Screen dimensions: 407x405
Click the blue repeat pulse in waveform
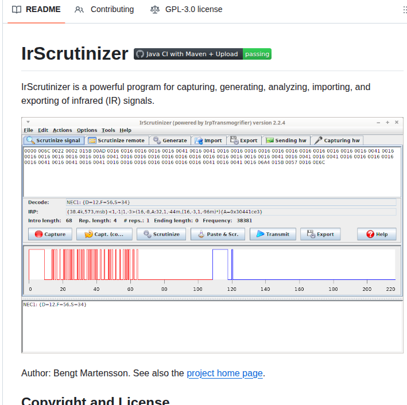pyautogui.click(x=220, y=264)
